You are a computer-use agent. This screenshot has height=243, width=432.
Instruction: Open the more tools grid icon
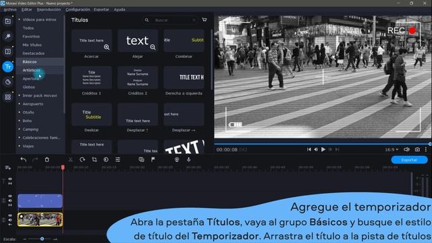7,97
